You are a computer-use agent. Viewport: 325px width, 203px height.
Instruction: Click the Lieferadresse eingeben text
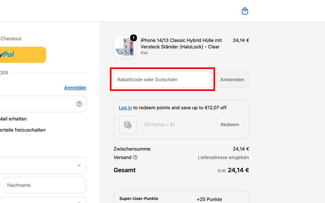[x=223, y=158]
